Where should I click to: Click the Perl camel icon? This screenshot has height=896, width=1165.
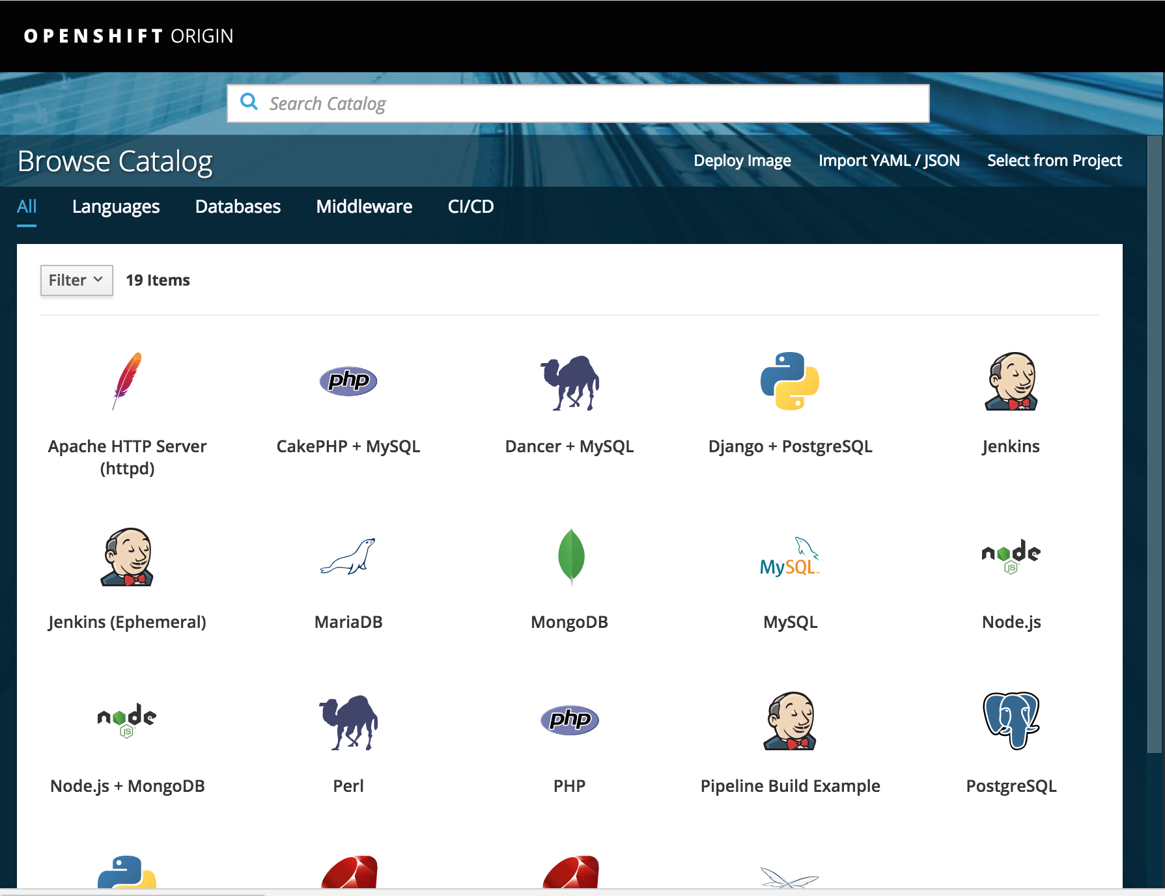point(348,722)
